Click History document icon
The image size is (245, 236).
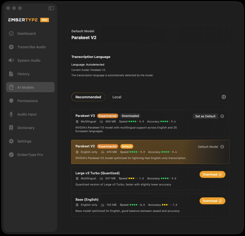[x=11, y=74]
